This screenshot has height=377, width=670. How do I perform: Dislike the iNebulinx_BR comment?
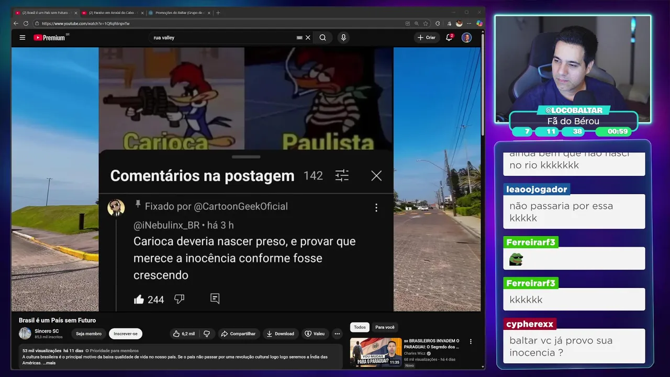tap(179, 299)
